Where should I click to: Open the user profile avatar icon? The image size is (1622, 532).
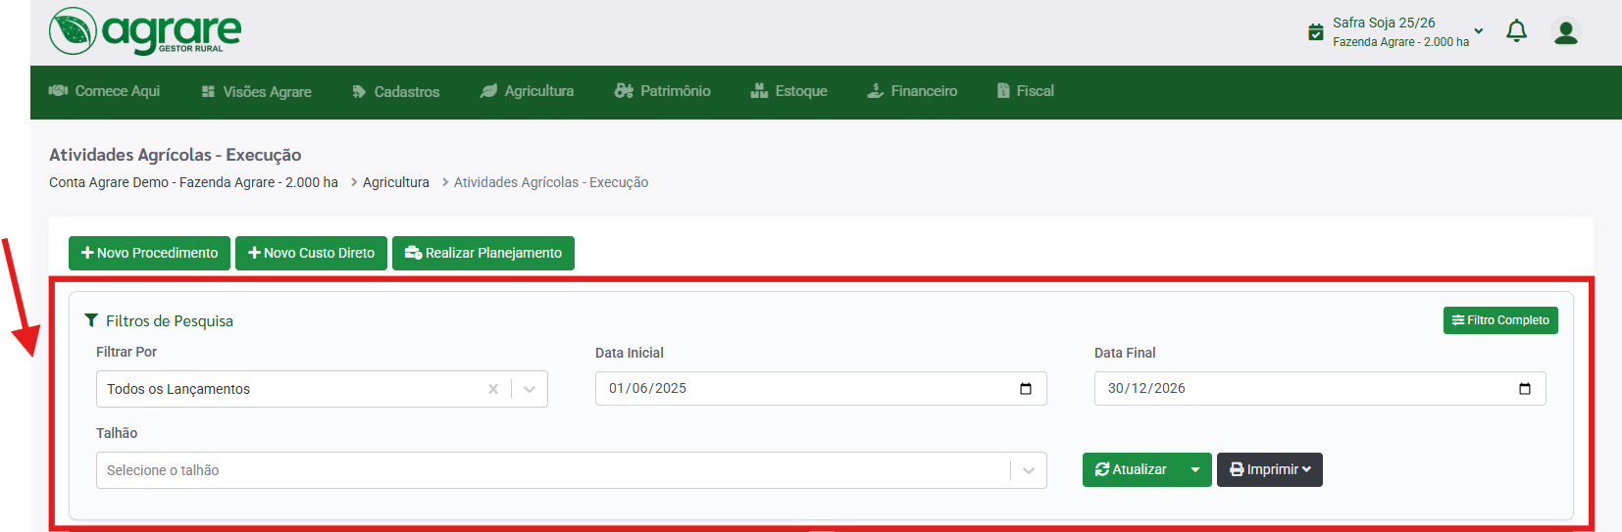(x=1566, y=32)
